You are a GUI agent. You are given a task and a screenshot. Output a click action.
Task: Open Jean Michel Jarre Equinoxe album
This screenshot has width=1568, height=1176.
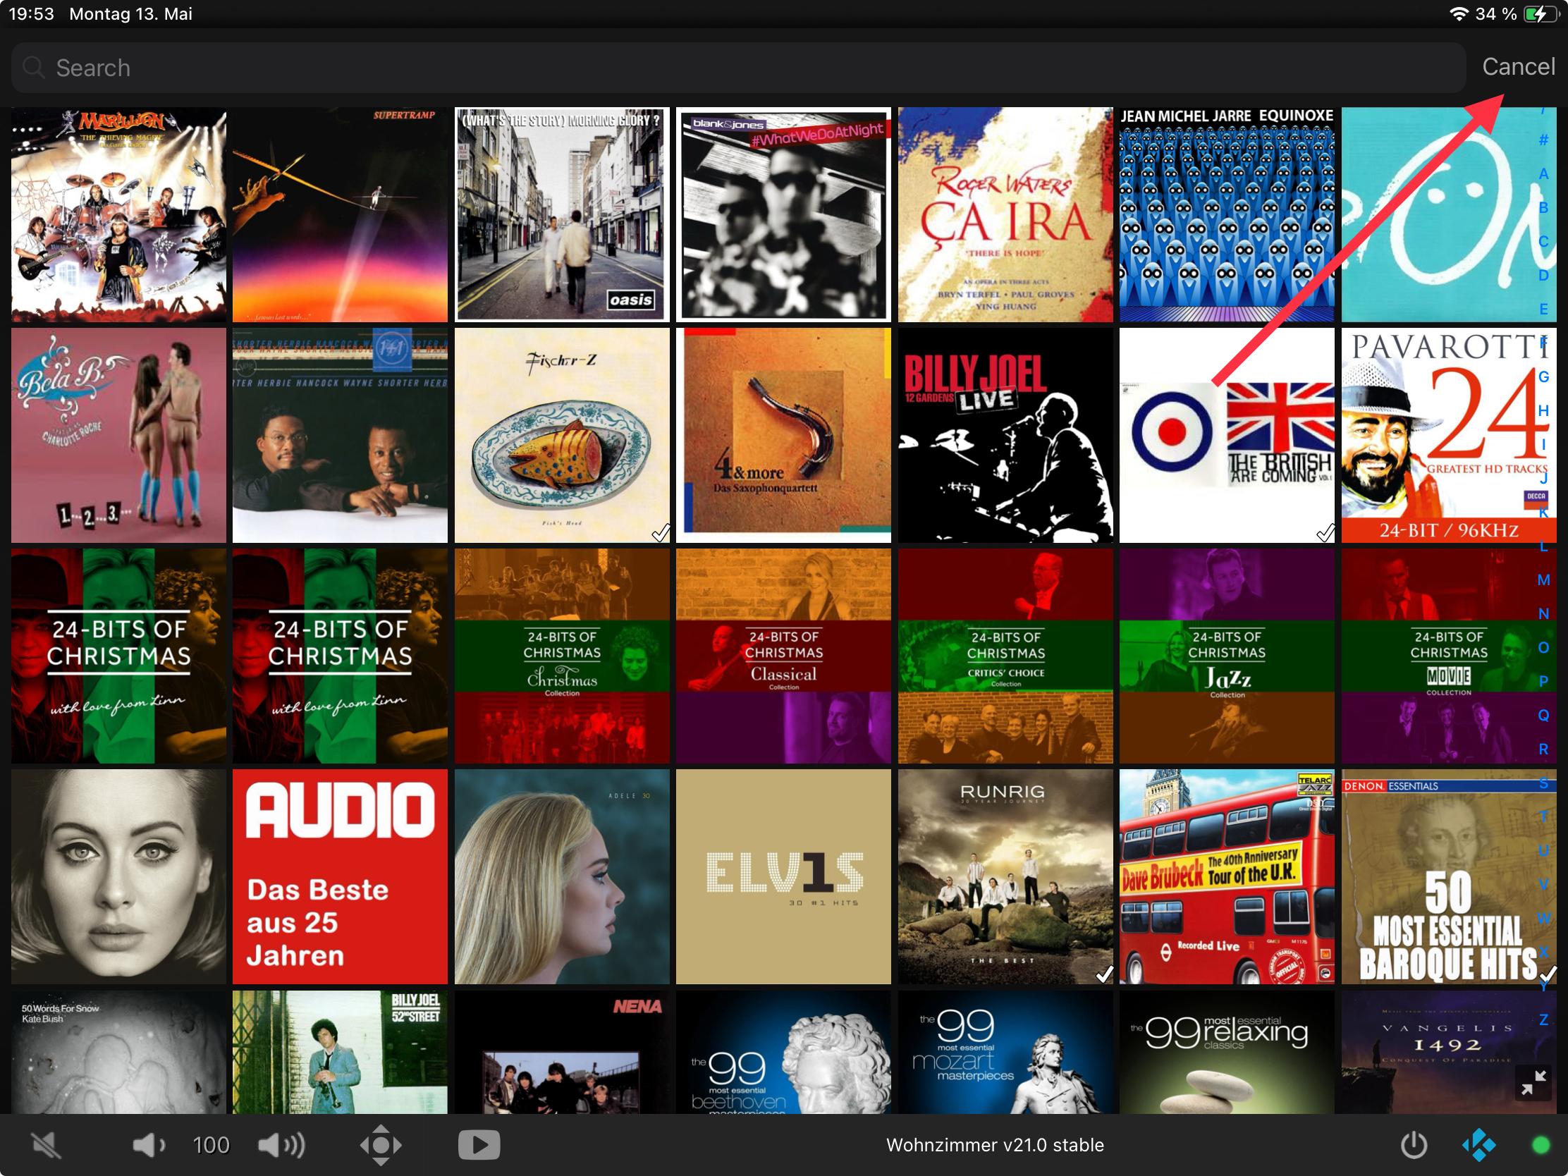point(1227,215)
